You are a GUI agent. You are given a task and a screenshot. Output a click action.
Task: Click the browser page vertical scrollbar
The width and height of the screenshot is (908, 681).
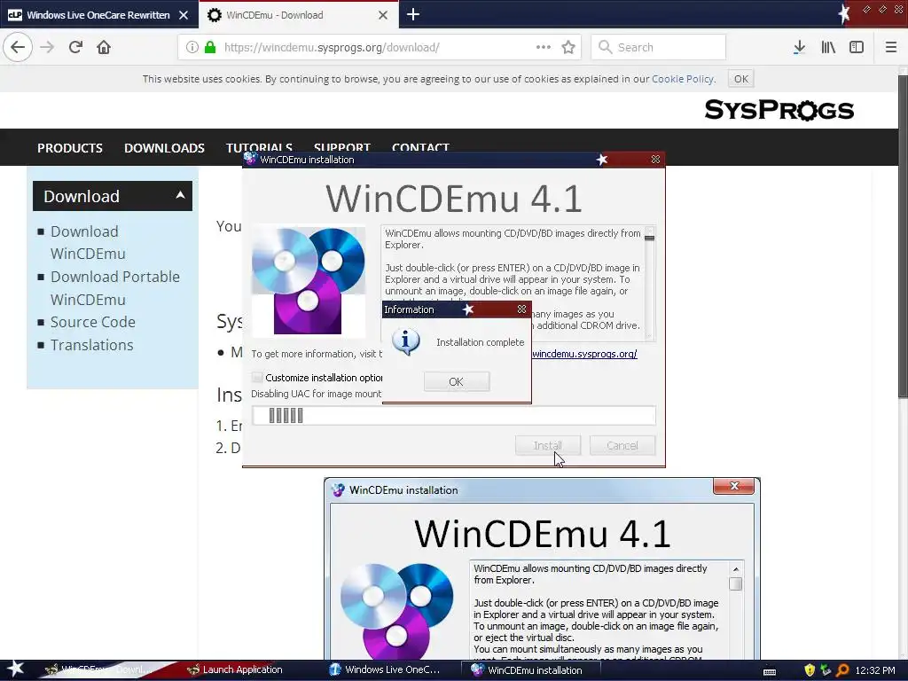click(x=903, y=238)
